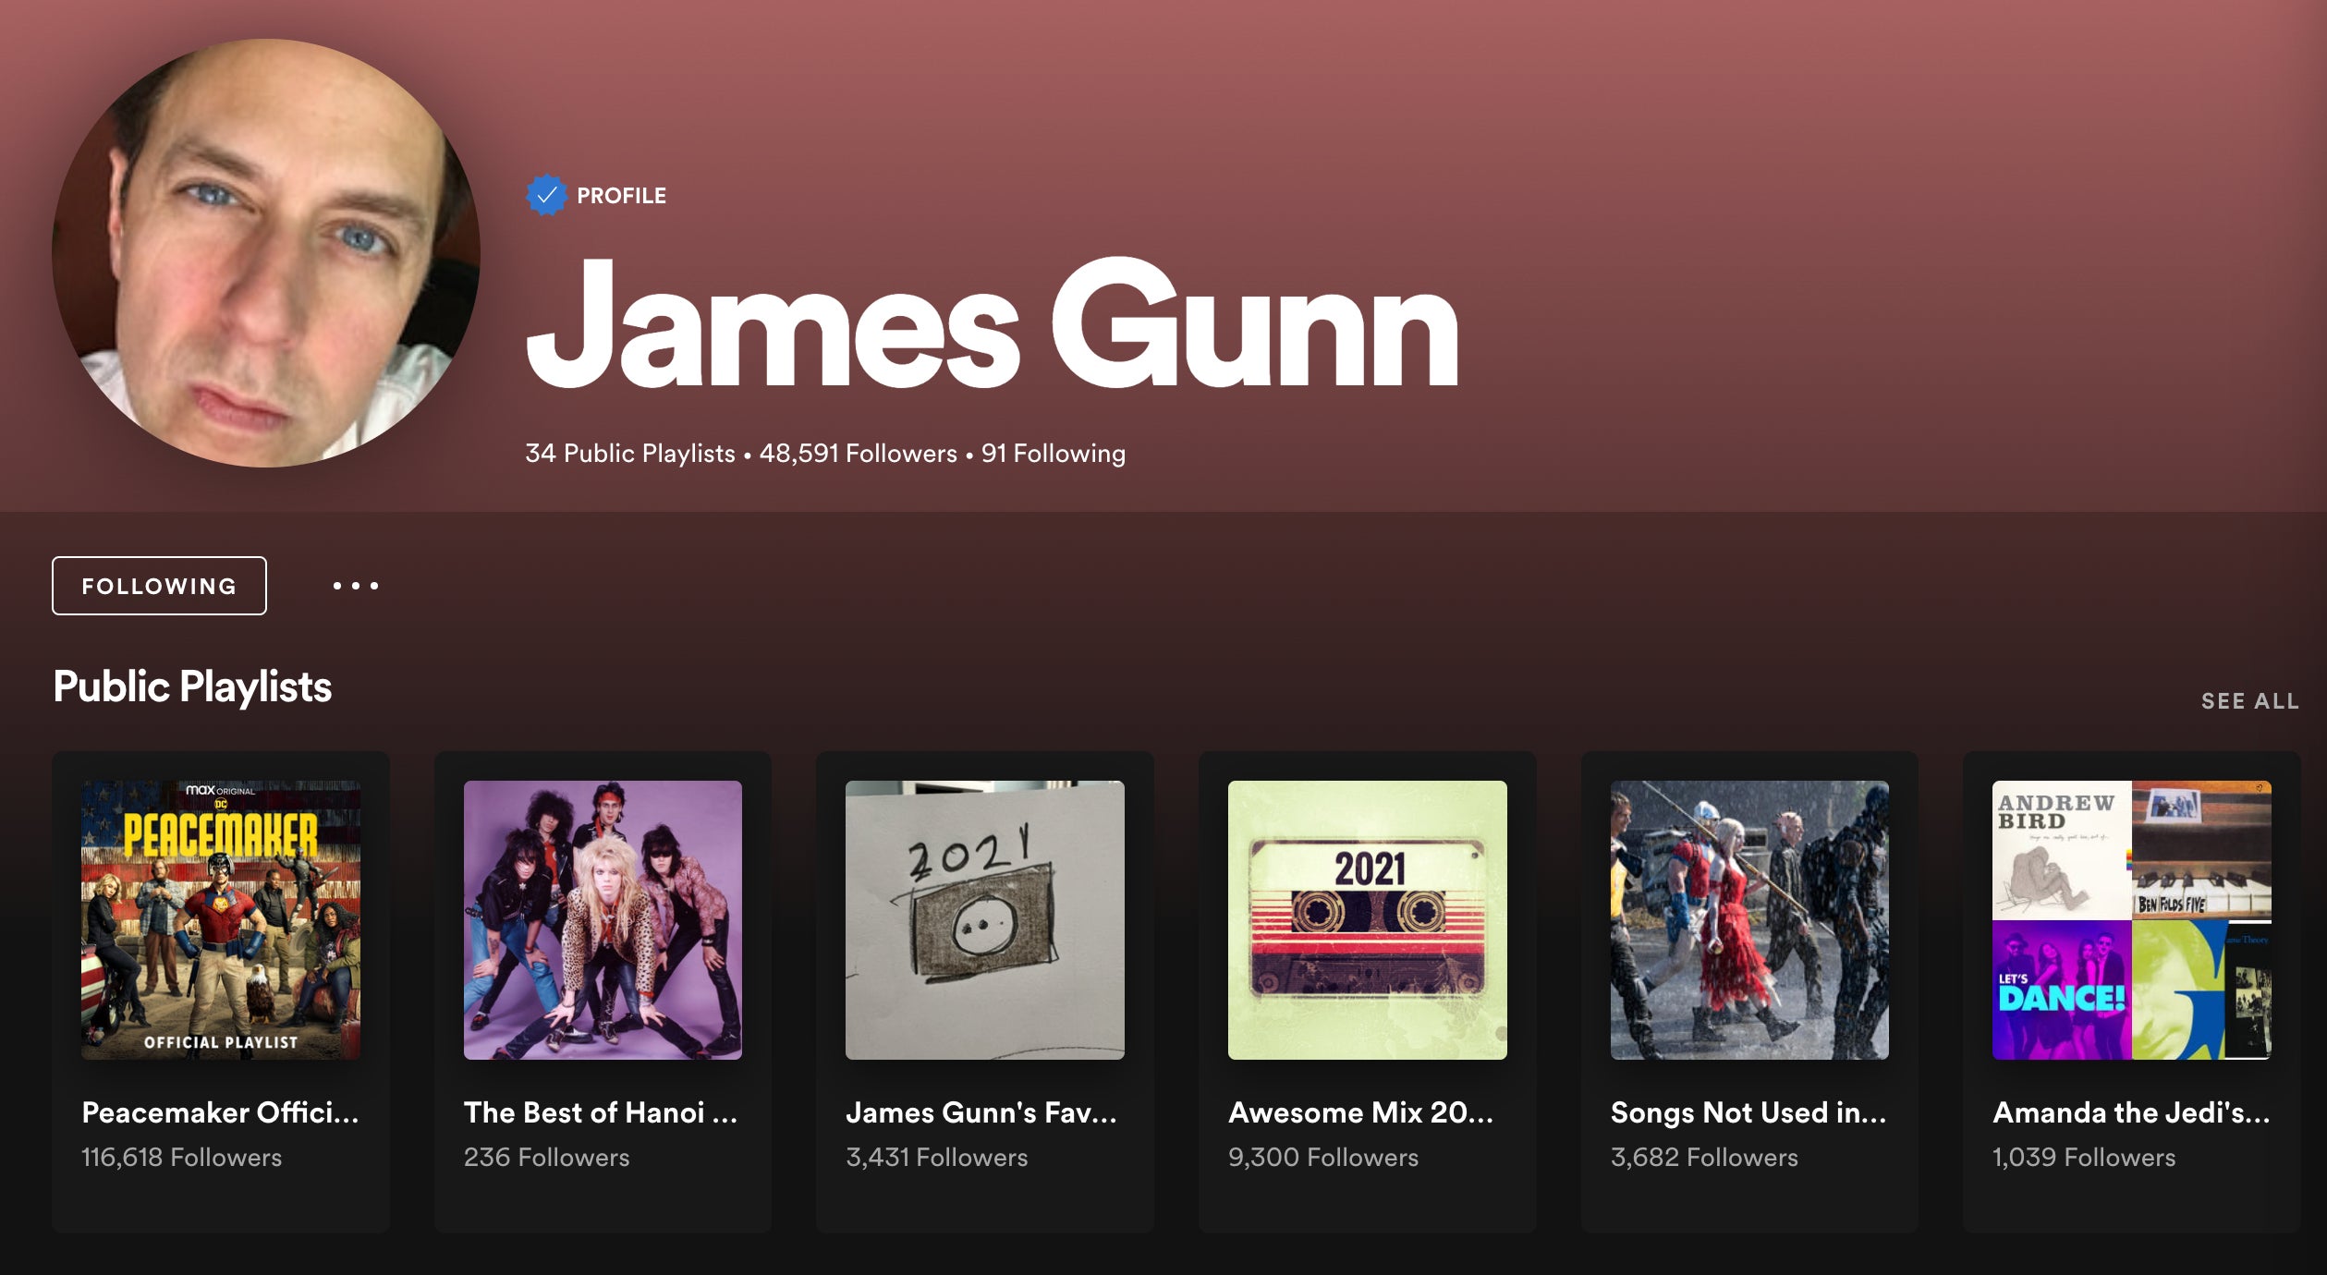Open the three-dots more options menu
The height and width of the screenshot is (1275, 2327).
[356, 586]
